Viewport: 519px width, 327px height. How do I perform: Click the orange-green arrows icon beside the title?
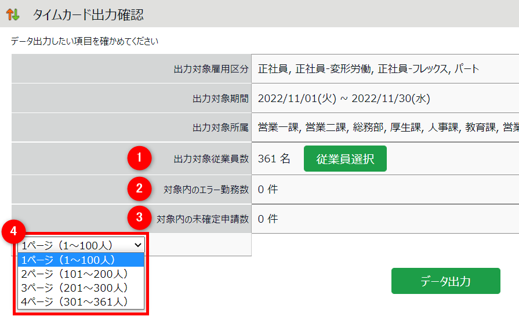click(13, 14)
